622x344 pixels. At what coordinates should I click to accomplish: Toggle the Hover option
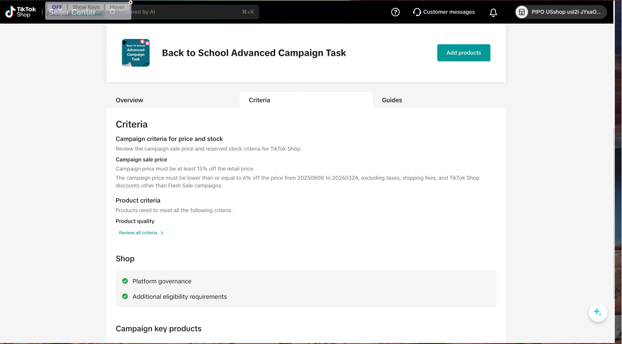[x=117, y=7]
